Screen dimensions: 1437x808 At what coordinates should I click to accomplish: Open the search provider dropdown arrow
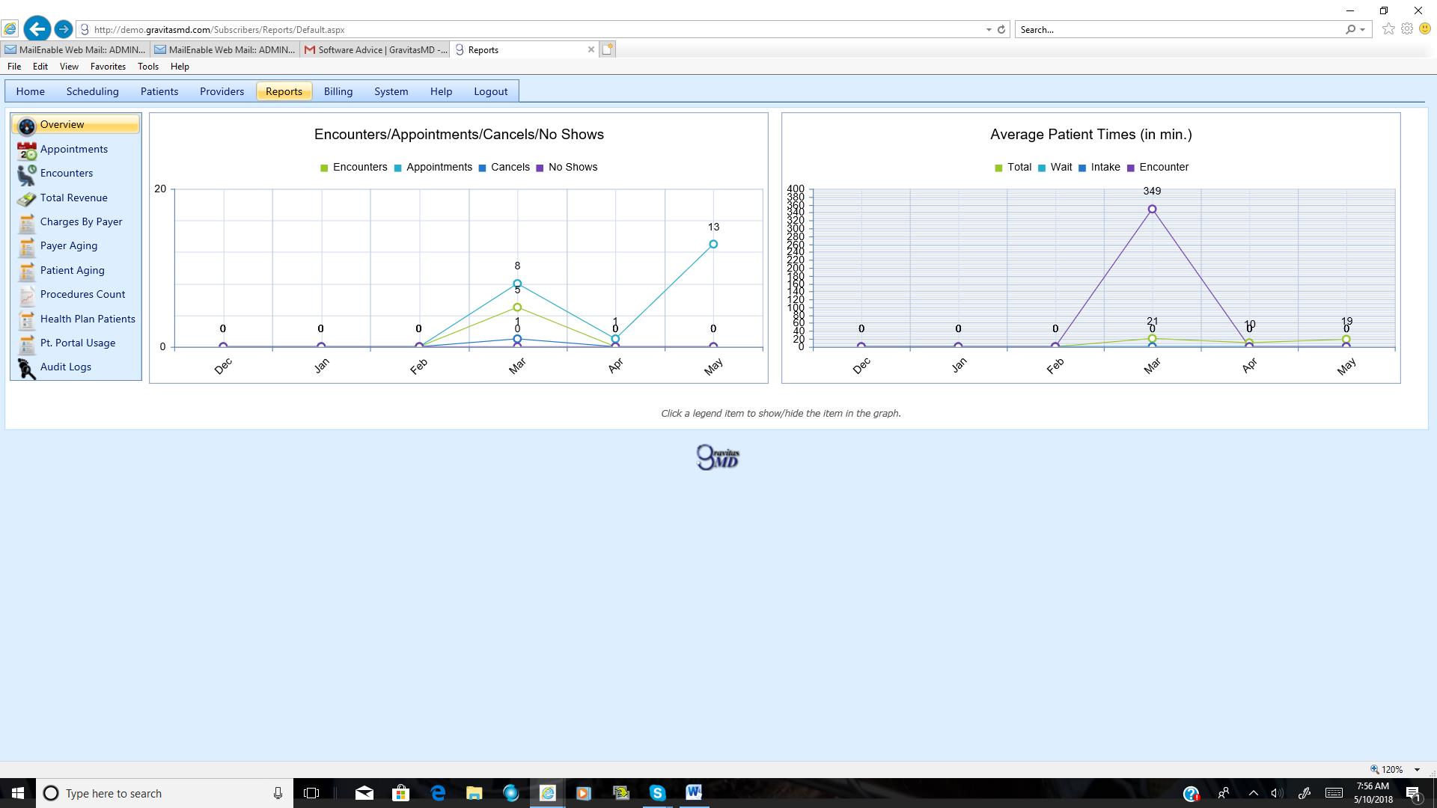click(x=1363, y=30)
